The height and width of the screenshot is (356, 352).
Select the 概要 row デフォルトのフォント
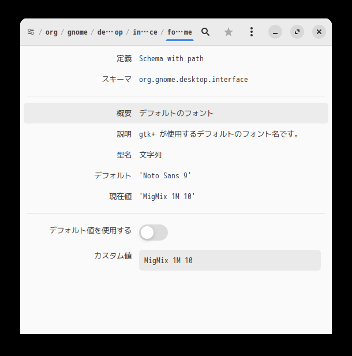[176, 113]
